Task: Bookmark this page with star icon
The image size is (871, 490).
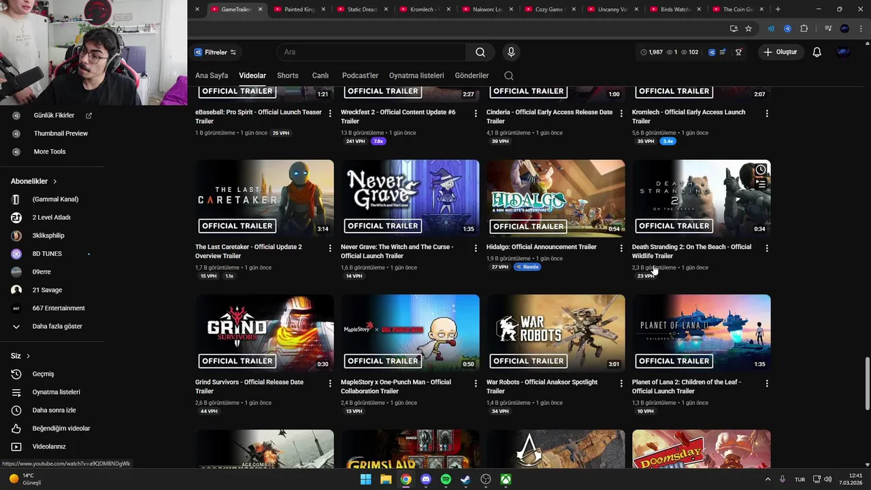Action: click(749, 29)
